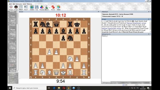Open the Настройки menu

[x=19, y=4]
